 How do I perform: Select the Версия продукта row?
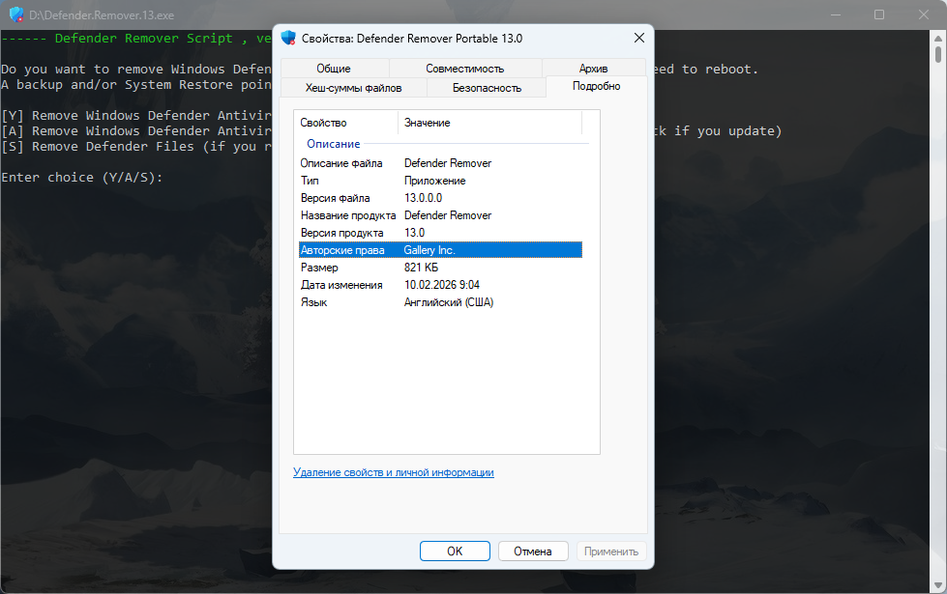[440, 233]
